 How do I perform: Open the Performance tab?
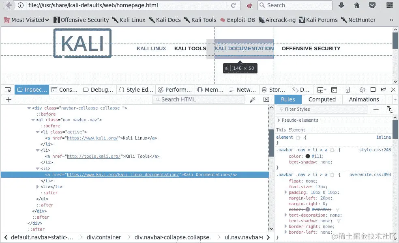click(175, 90)
